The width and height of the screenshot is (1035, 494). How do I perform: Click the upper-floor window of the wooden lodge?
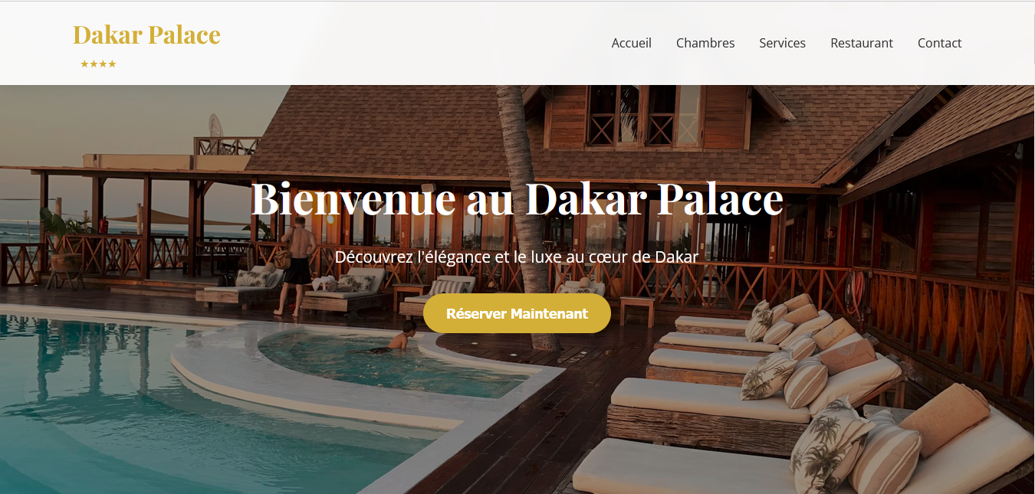[x=642, y=115]
